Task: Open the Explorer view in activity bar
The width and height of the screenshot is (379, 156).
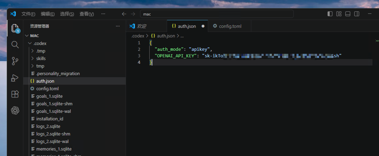Action: [x=15, y=28]
